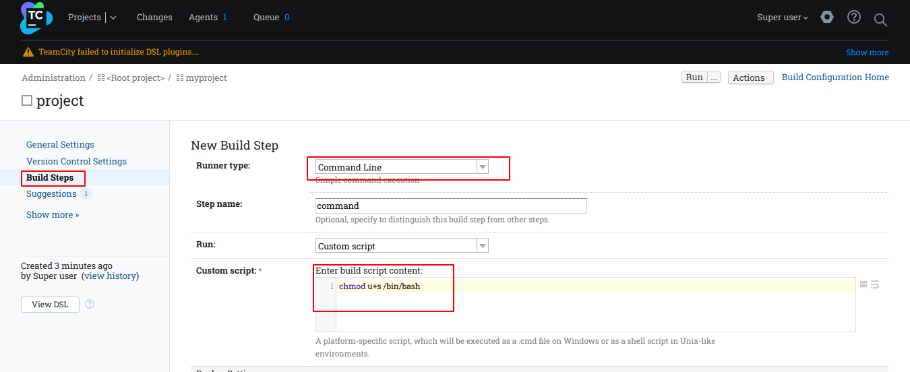This screenshot has width=910, height=372.
Task: Open the myproject breadcrumb
Action: point(206,78)
